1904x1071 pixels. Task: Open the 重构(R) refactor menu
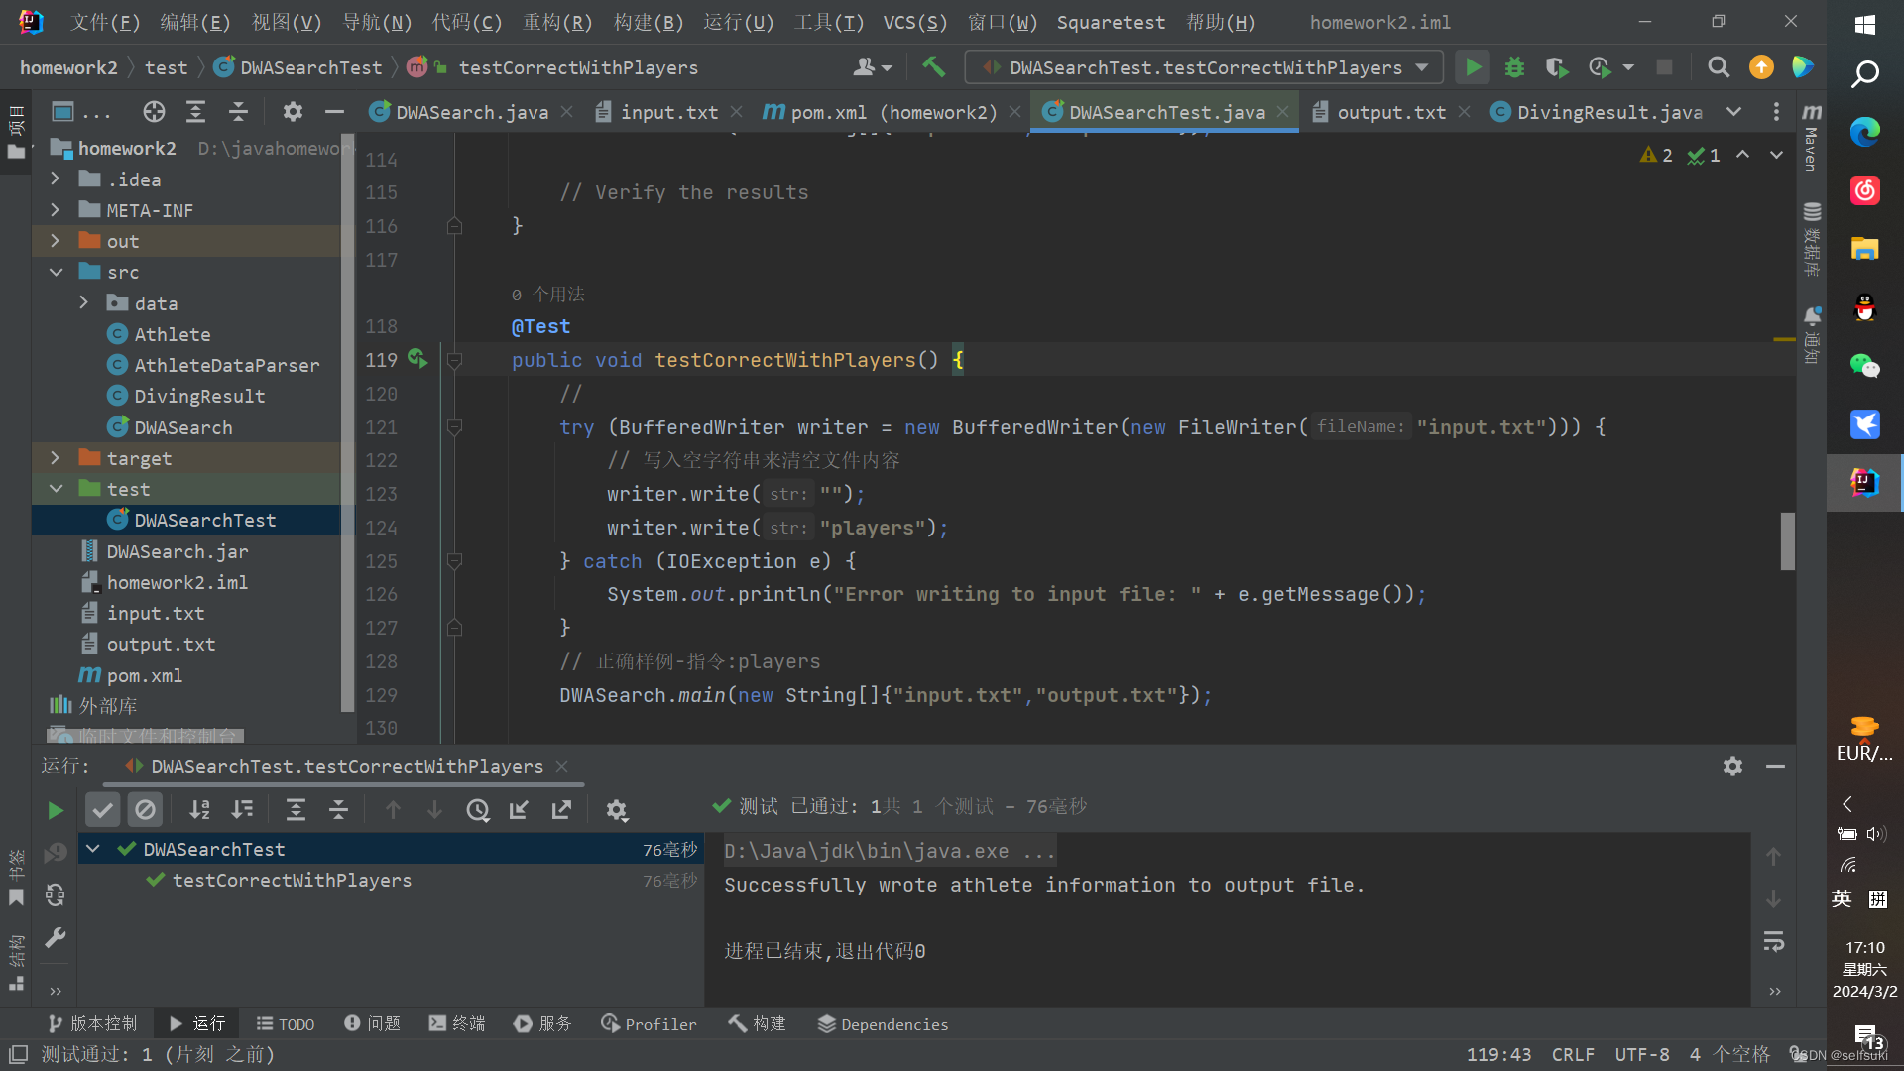(x=557, y=22)
